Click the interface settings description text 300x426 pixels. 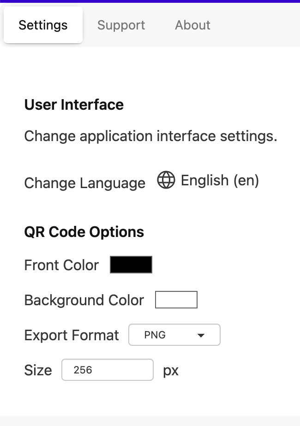coord(150,136)
